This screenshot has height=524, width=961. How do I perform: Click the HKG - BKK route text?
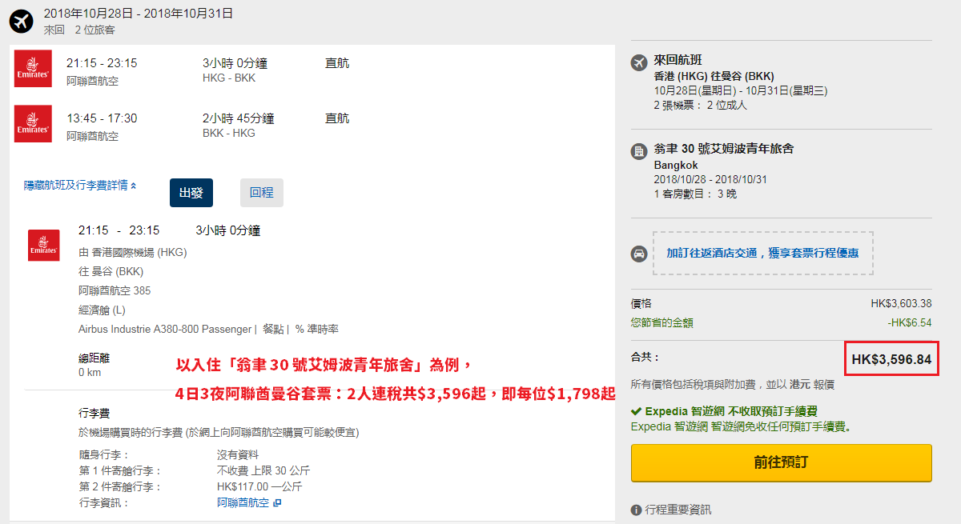coord(229,78)
